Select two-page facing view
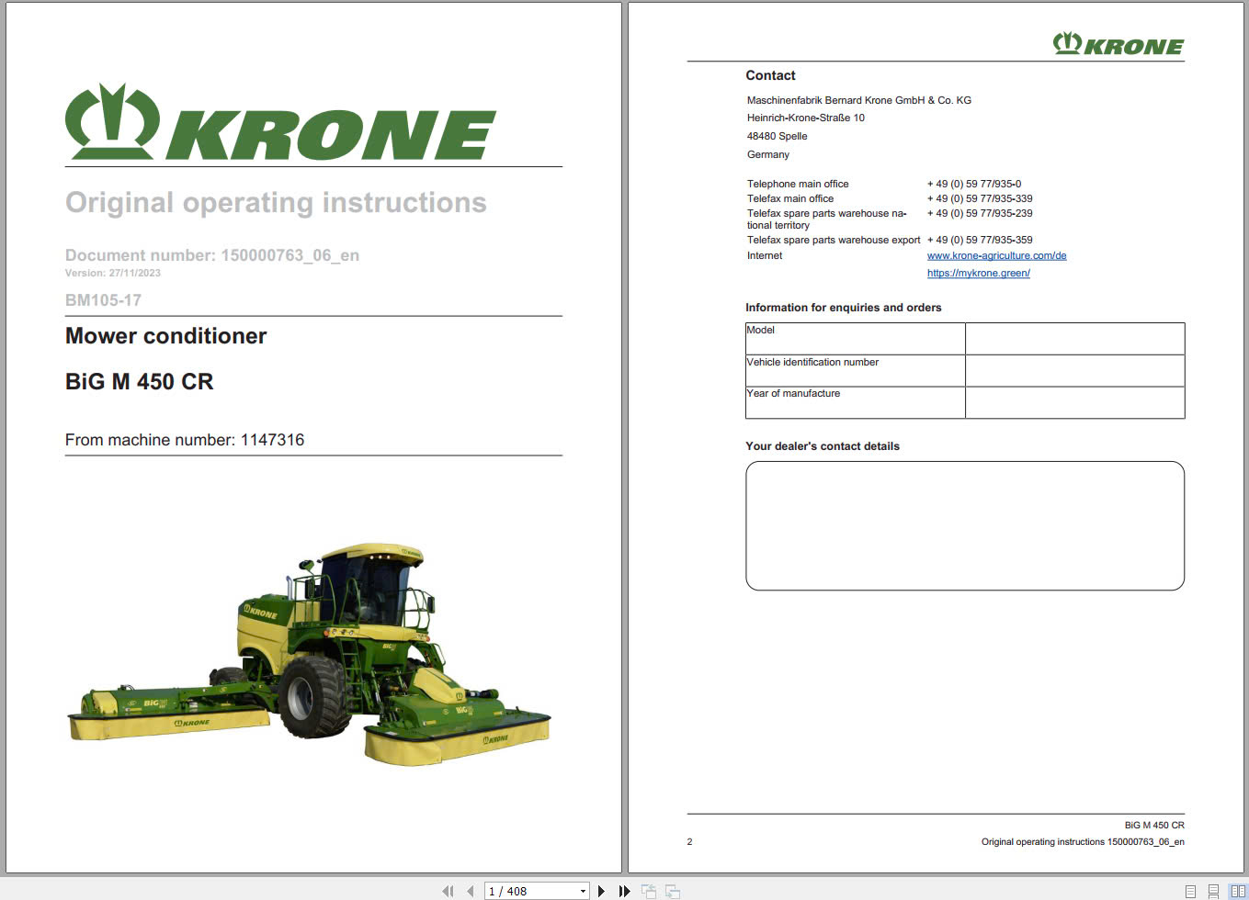1249x900 pixels. coord(1238,891)
